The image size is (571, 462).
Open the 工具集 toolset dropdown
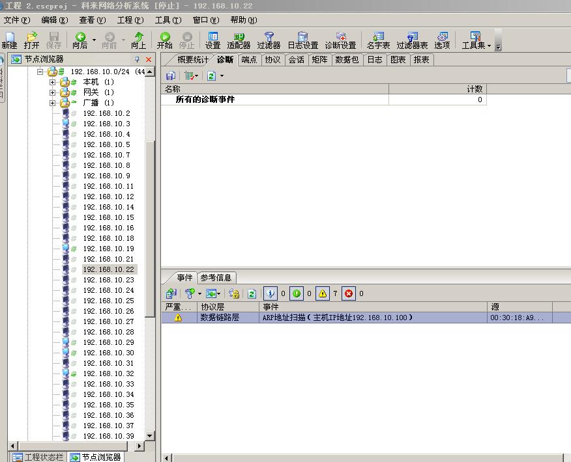tap(476, 40)
